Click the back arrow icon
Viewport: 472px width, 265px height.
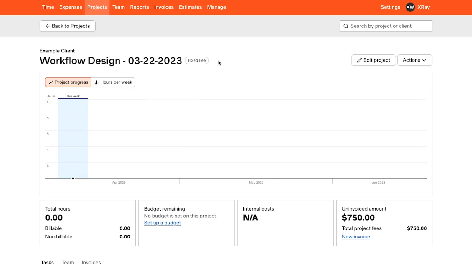pyautogui.click(x=47, y=26)
